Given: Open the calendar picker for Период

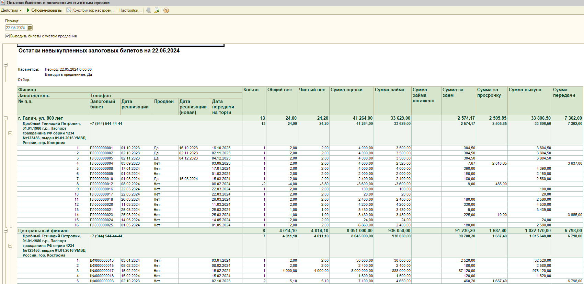Looking at the screenshot, I should pos(30,28).
